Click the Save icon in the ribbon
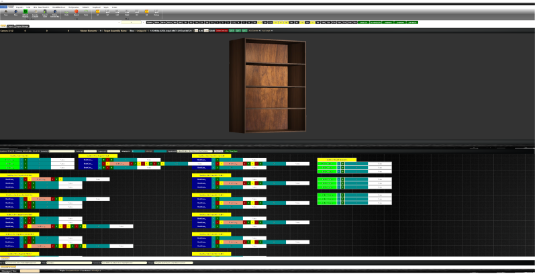Viewport: 537px width, 278px height. pyautogui.click(x=5, y=12)
